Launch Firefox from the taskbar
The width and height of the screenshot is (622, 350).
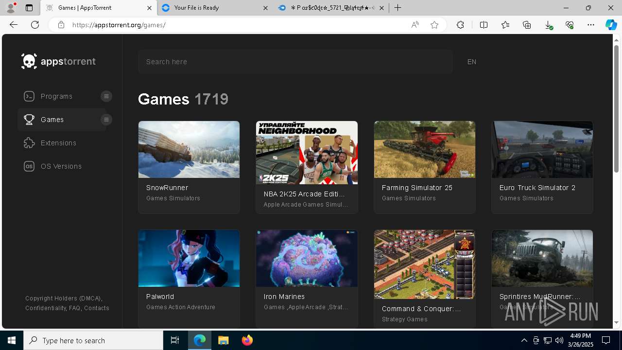click(x=247, y=340)
